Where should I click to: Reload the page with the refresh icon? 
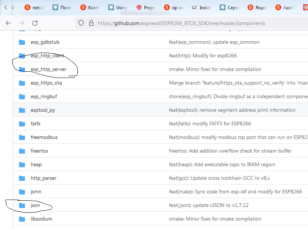coord(35,23)
